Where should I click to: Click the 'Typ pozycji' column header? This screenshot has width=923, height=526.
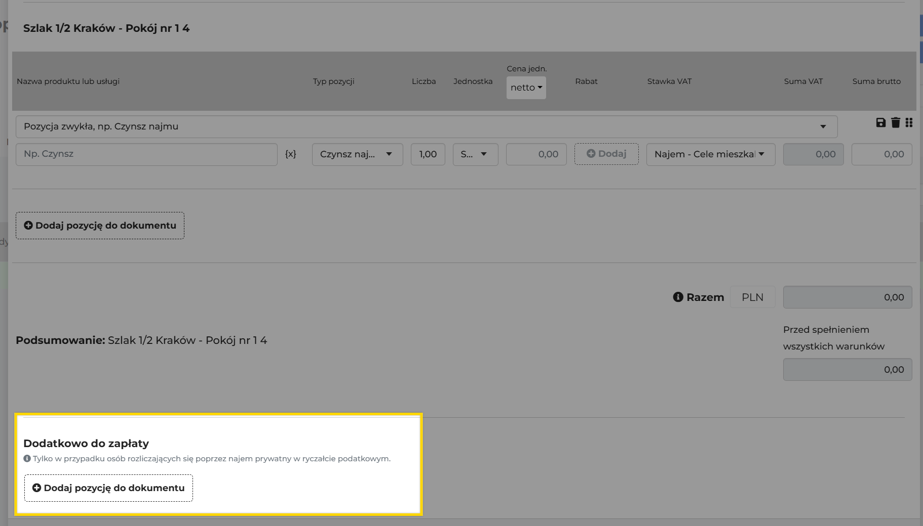(334, 81)
